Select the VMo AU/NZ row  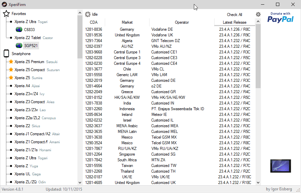[169, 46]
